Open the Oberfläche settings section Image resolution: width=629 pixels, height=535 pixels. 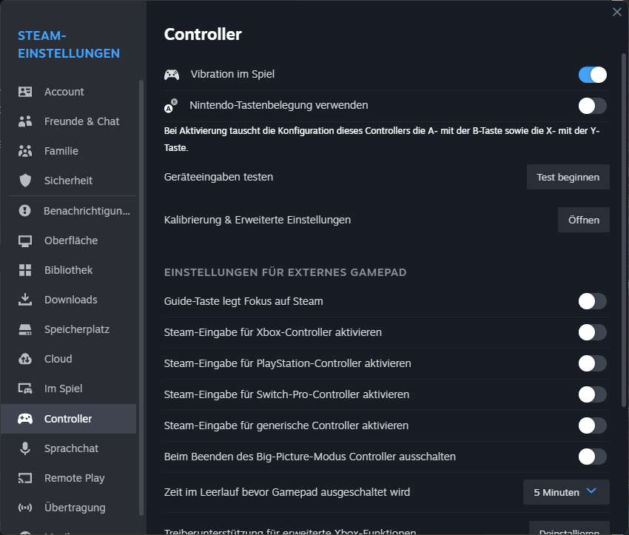pyautogui.click(x=71, y=240)
